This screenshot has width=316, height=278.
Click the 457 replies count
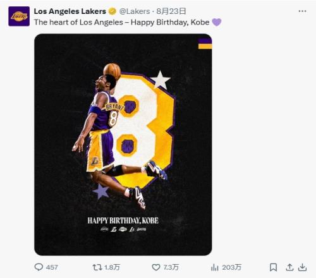52,267
